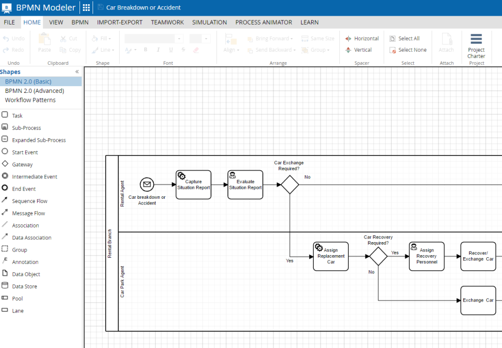Select the Capture Situation Report task
502x348 pixels.
pyautogui.click(x=193, y=184)
